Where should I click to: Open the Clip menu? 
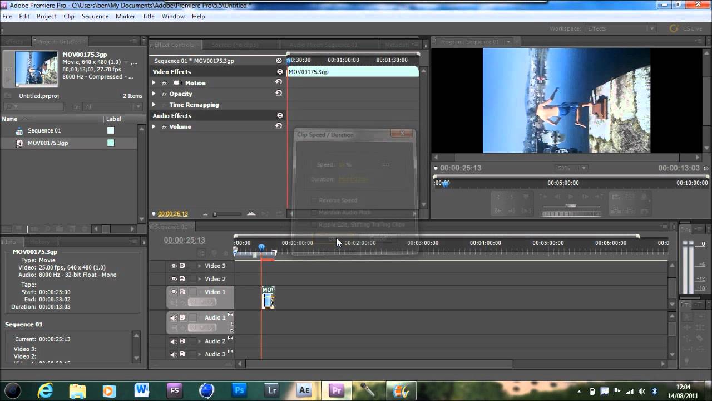tap(69, 16)
